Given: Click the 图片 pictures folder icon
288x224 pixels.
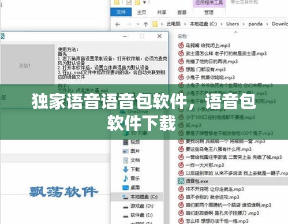Looking at the screenshot, I should coord(125,151).
